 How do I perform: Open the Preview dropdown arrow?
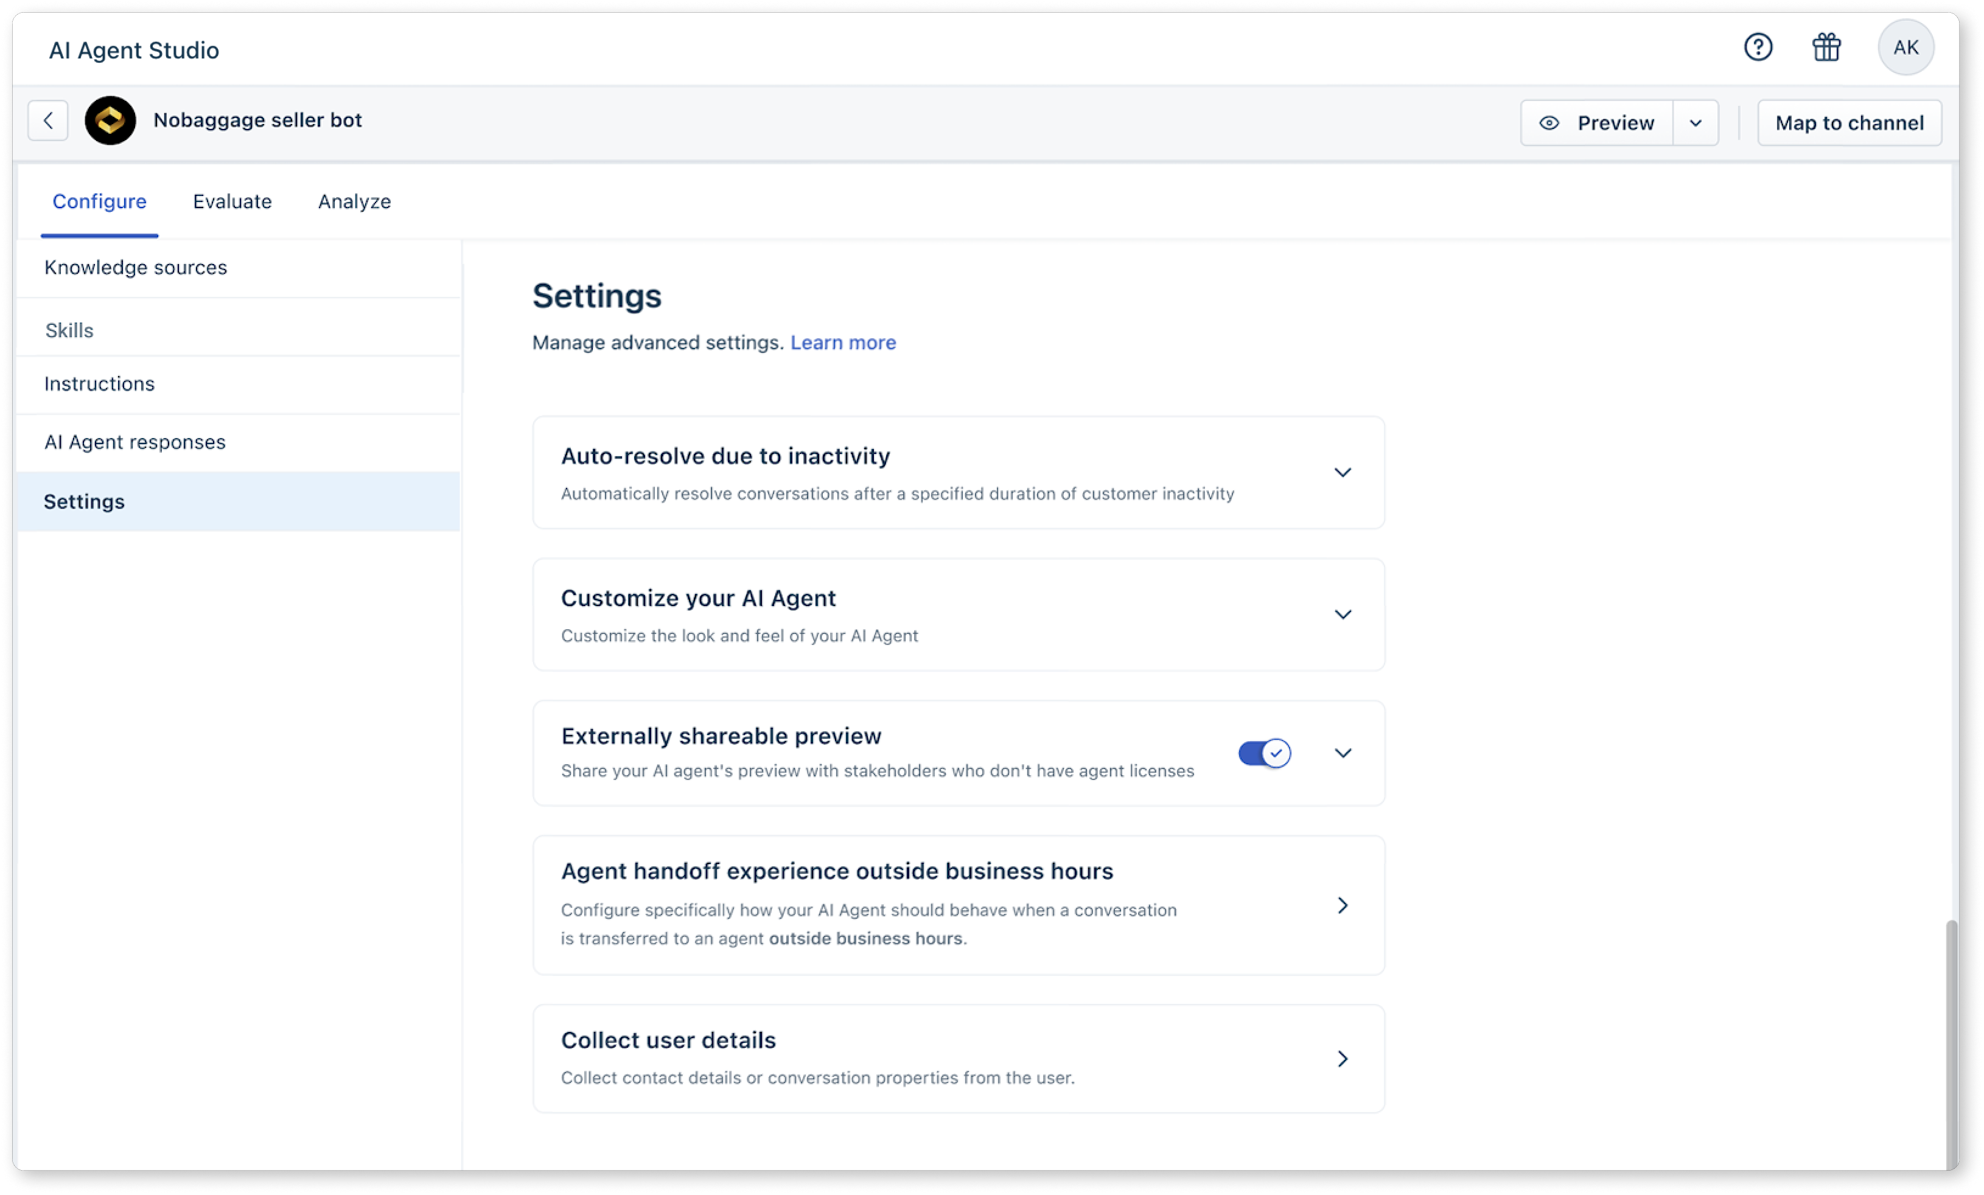(x=1696, y=123)
